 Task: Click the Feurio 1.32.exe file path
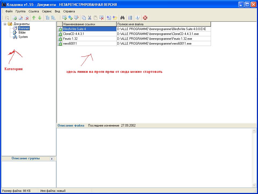pyautogui.click(x=164, y=39)
